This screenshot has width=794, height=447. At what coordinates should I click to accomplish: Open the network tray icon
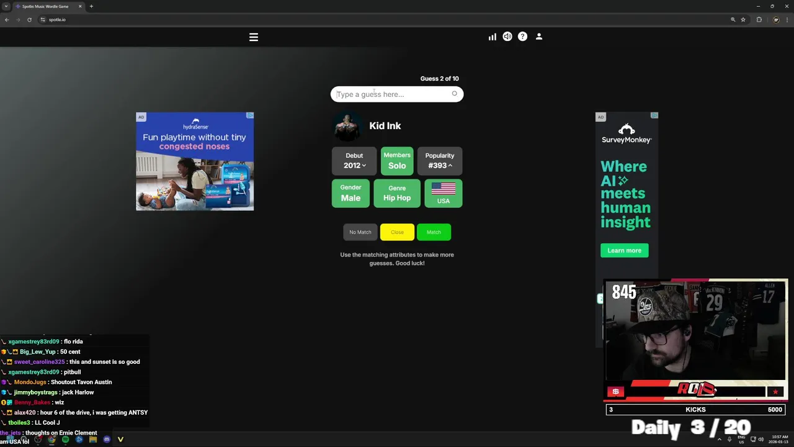coord(753,440)
